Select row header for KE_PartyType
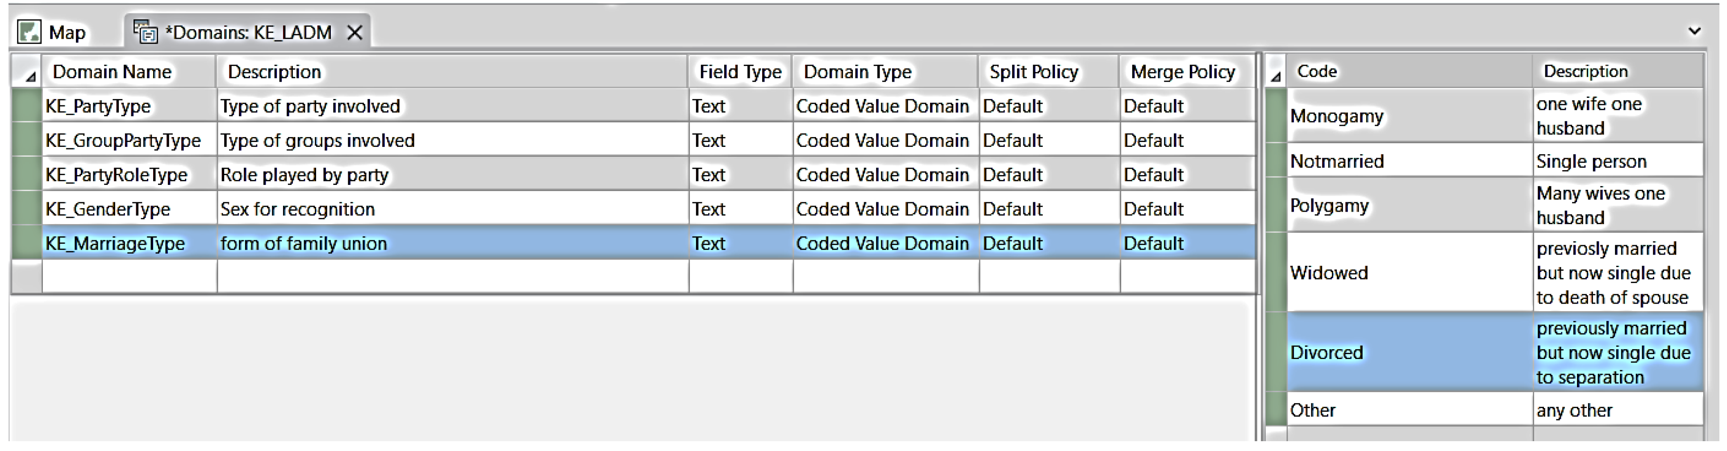Screen dimensions: 1727x451 click(28, 106)
